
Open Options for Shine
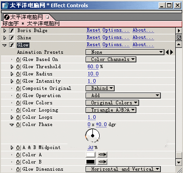click(x=116, y=37)
